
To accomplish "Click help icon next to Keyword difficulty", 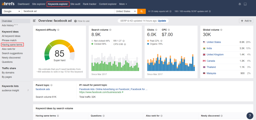I will click(58, 30).
